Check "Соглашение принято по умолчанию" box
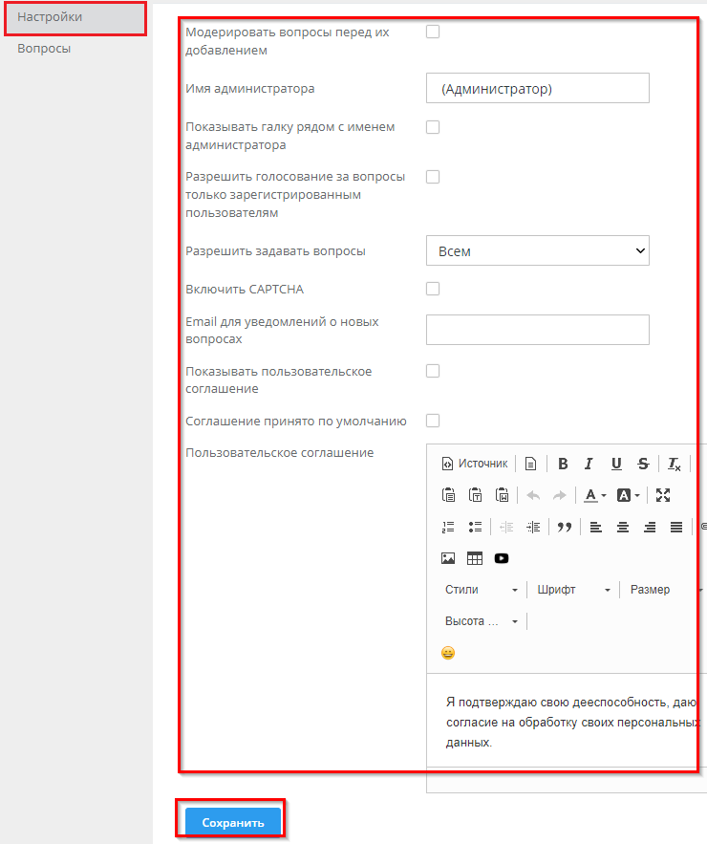 tap(433, 421)
